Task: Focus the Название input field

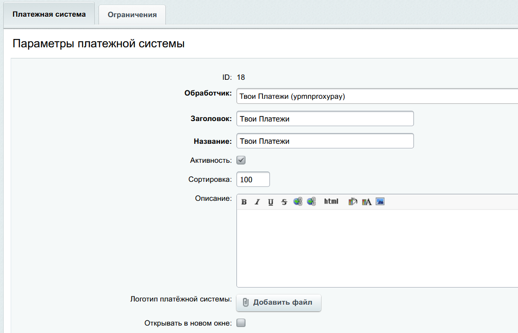Action: tap(325, 141)
